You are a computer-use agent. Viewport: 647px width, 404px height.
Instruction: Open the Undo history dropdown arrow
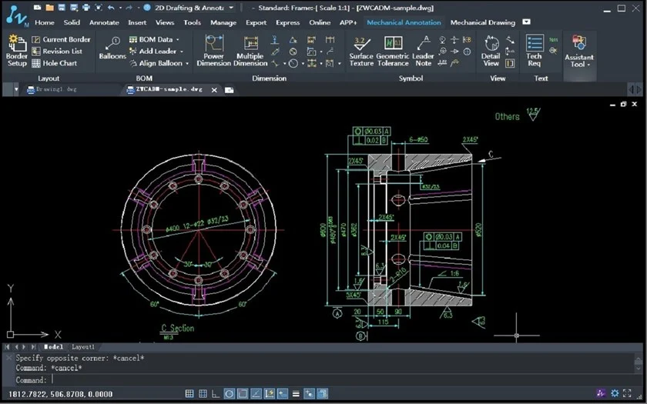tap(120, 8)
